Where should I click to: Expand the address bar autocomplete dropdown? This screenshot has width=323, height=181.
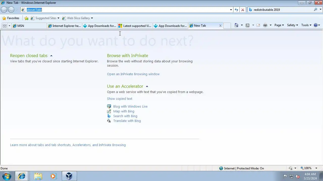(x=231, y=10)
